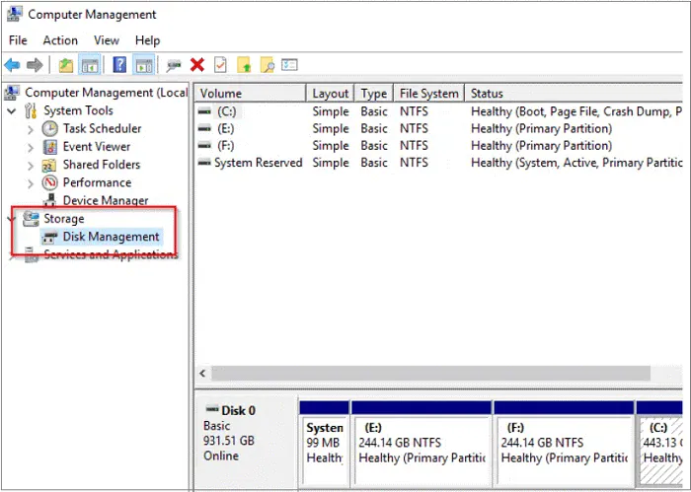
Task: Click the Connect/Refresh disk toolbar icon
Action: 174,66
